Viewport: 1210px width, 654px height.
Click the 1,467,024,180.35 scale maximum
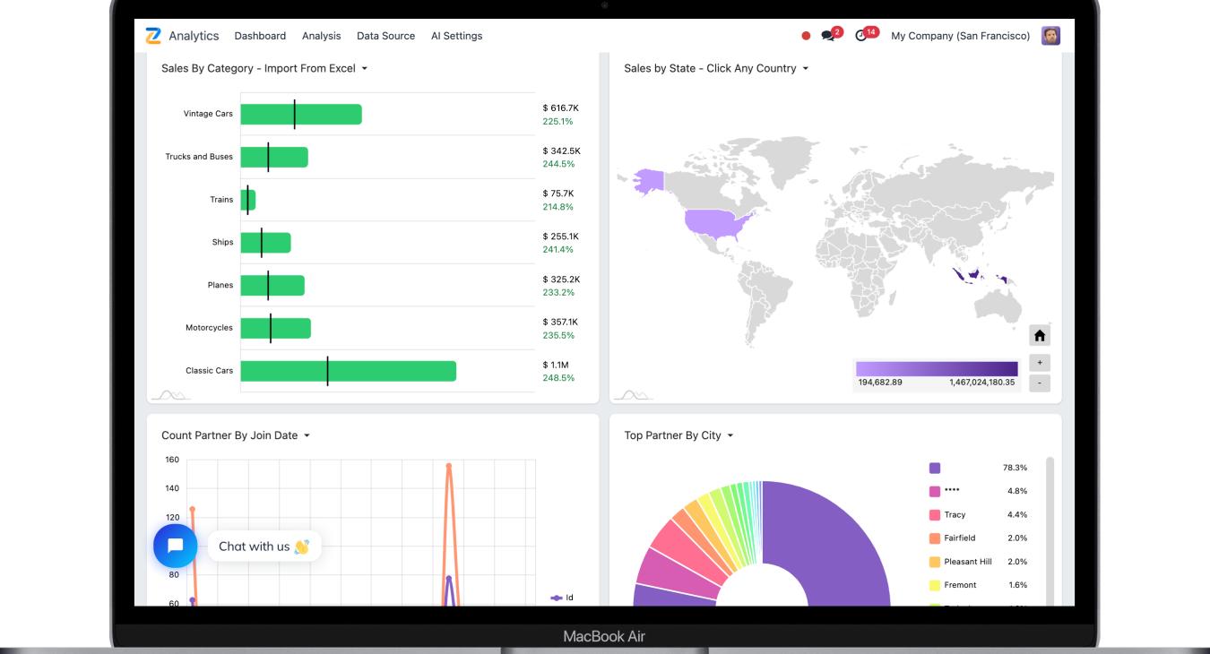(x=981, y=383)
